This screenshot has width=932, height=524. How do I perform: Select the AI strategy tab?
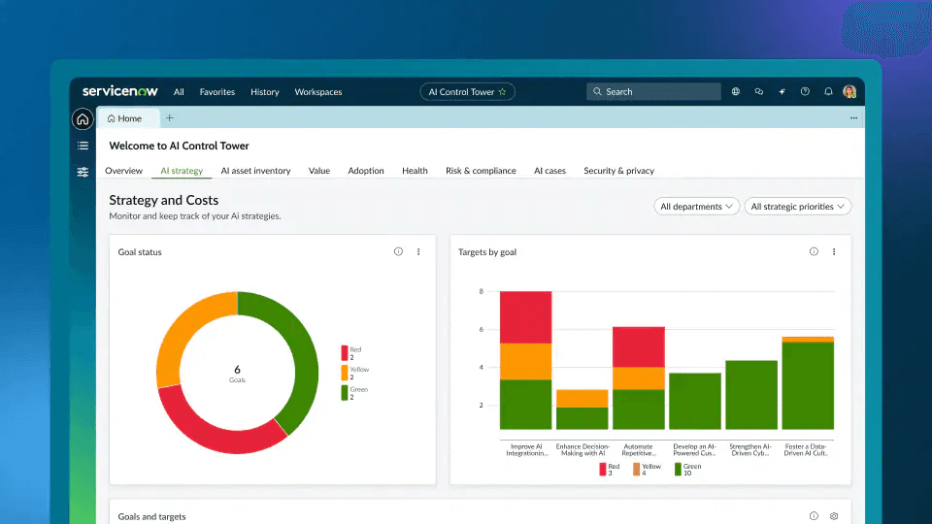(x=182, y=171)
